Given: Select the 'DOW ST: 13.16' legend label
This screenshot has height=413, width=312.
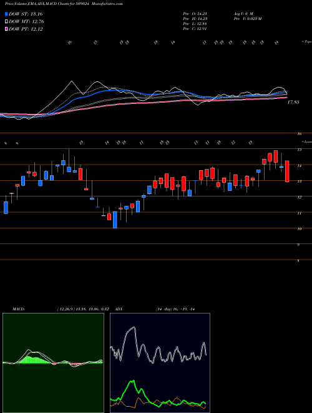Looking at the screenshot, I should point(26,14).
